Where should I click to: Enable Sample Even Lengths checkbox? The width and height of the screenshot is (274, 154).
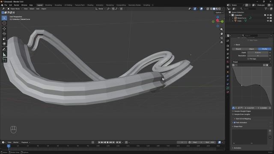click(x=233, y=114)
